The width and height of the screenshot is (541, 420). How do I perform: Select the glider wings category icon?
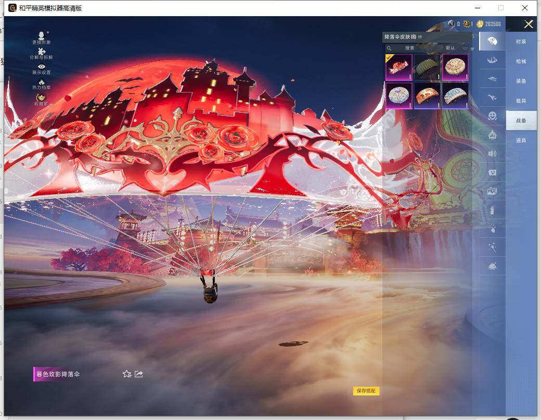pyautogui.click(x=492, y=60)
